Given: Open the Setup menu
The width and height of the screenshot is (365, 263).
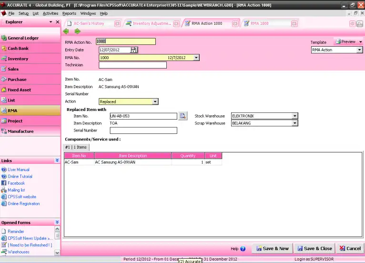Looking at the screenshot, I should point(23,13).
